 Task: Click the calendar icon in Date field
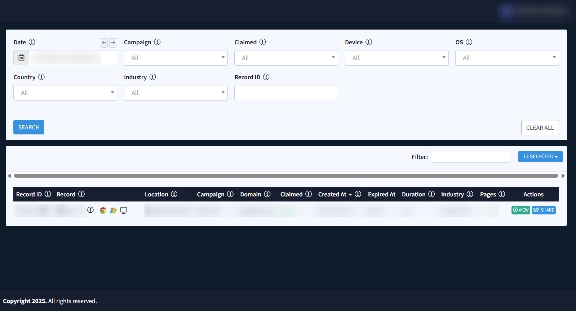tap(21, 58)
